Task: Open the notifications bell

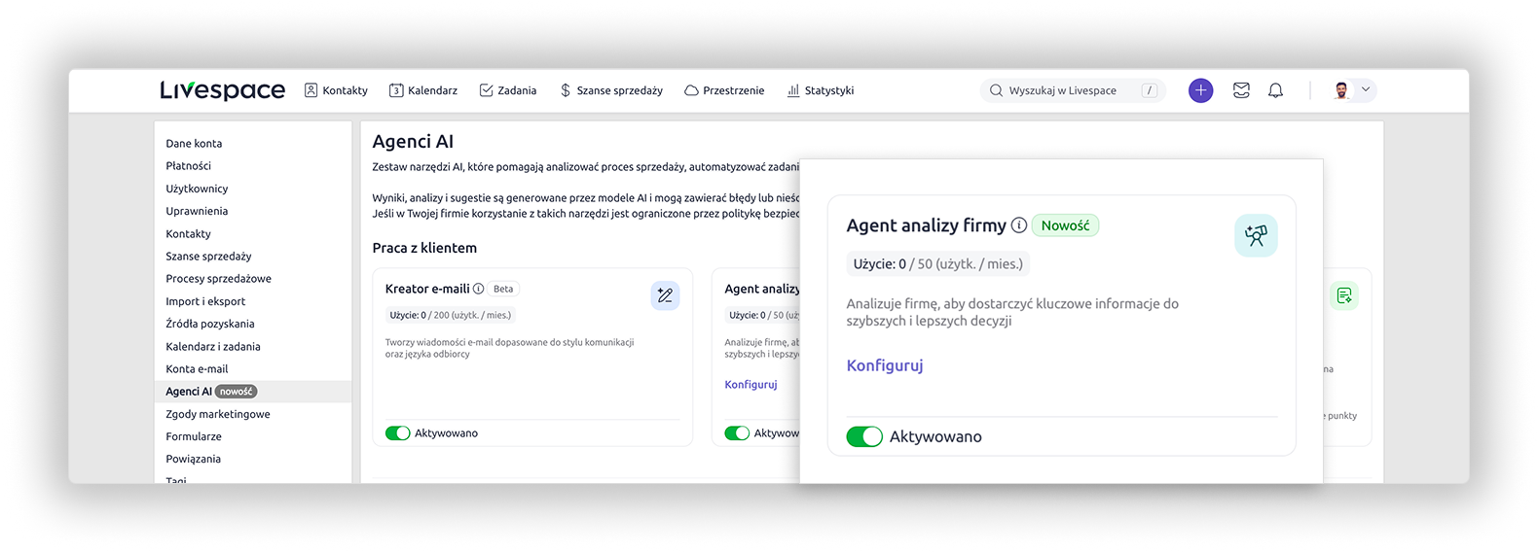Action: 1275,90
